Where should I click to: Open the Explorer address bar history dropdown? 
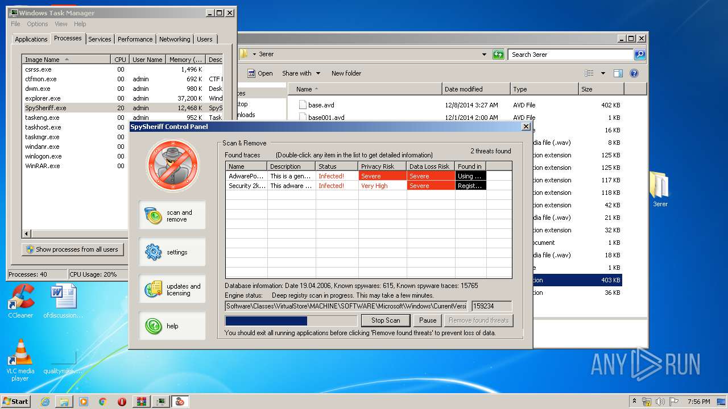(x=484, y=55)
